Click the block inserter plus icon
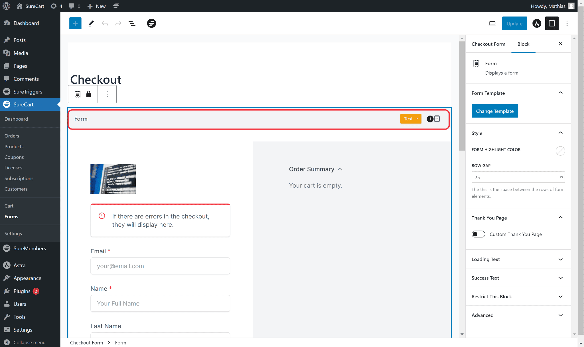This screenshot has width=584, height=347. point(75,23)
